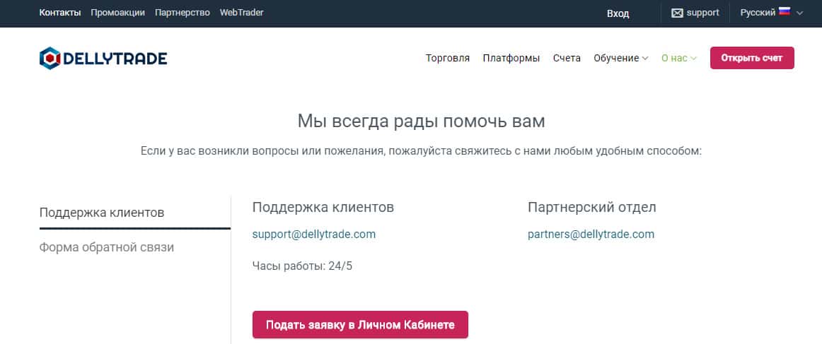This screenshot has width=822, height=344.
Task: Click the DellyTrade hexagon logo icon
Action: [x=50, y=58]
